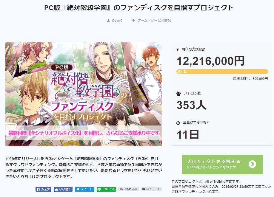Click the 12,216,000円 total amount
This screenshot has height=197, width=274.
211,61
